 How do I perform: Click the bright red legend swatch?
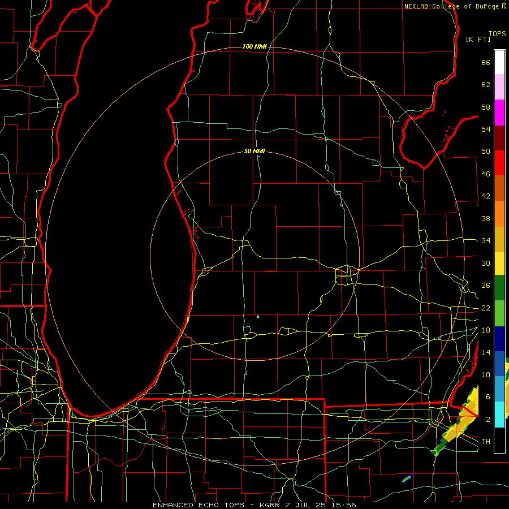pos(499,163)
